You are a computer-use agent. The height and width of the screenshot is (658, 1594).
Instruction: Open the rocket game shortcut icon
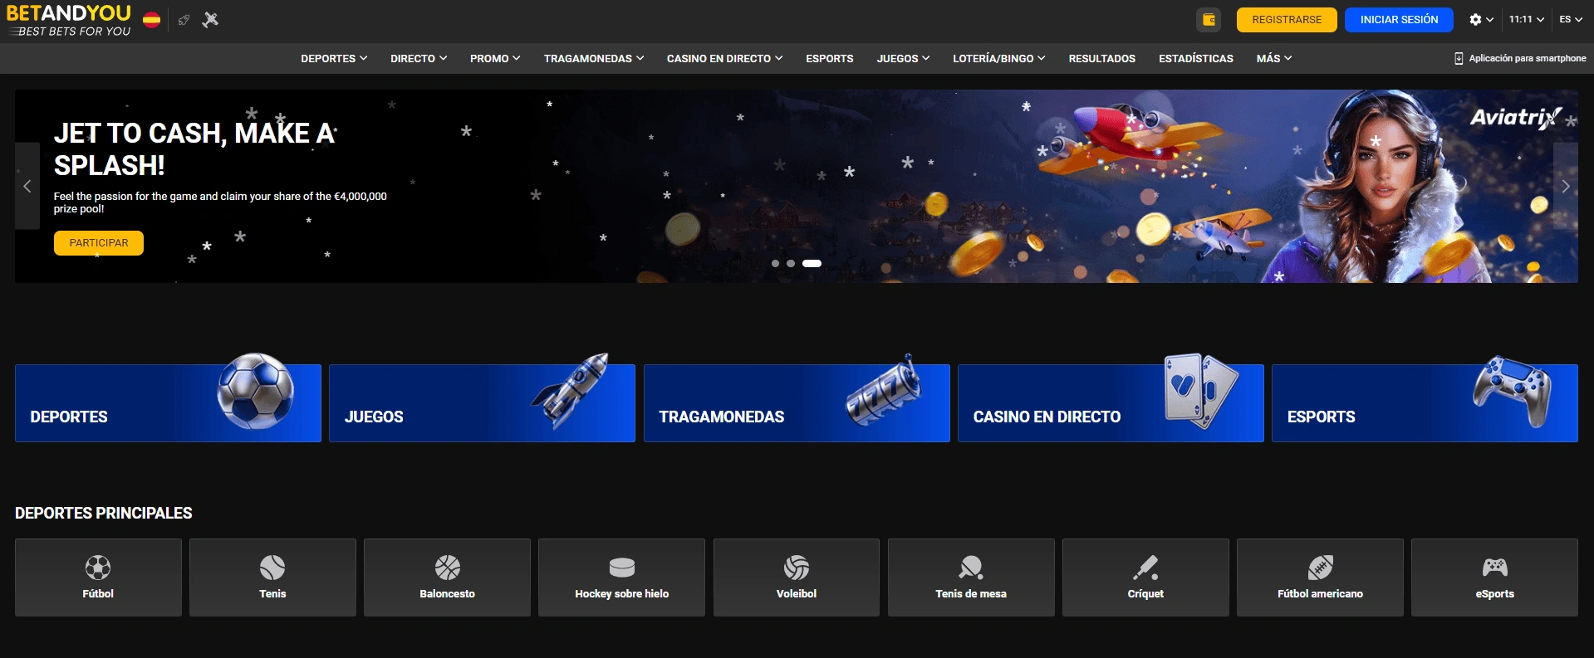tap(184, 20)
